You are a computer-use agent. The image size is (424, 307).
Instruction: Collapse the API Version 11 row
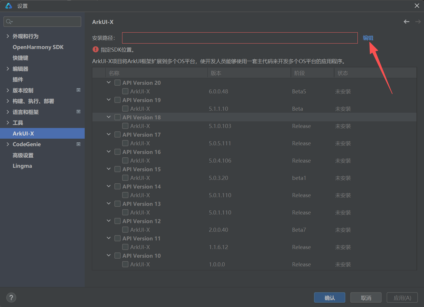(x=109, y=238)
